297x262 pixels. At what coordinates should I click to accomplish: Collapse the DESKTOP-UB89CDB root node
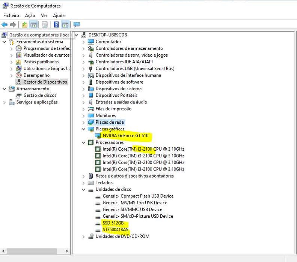coord(77,35)
